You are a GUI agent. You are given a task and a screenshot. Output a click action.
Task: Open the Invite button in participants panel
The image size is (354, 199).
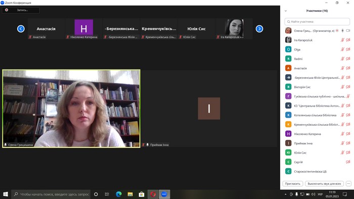pos(293,184)
